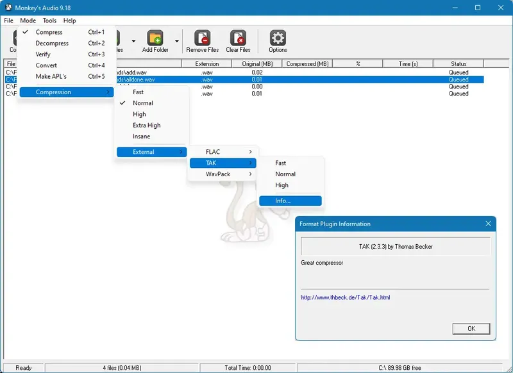Click Total Time: 0:00.00 status field
The width and height of the screenshot is (513, 373).
(x=248, y=368)
